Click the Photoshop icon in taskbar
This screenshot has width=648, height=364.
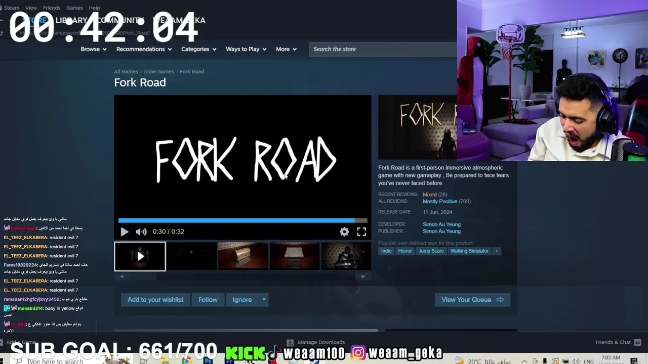coord(208,360)
